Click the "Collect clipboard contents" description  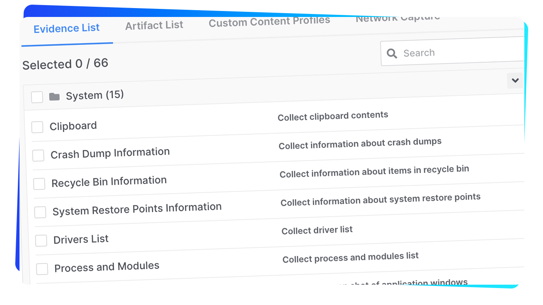(333, 116)
